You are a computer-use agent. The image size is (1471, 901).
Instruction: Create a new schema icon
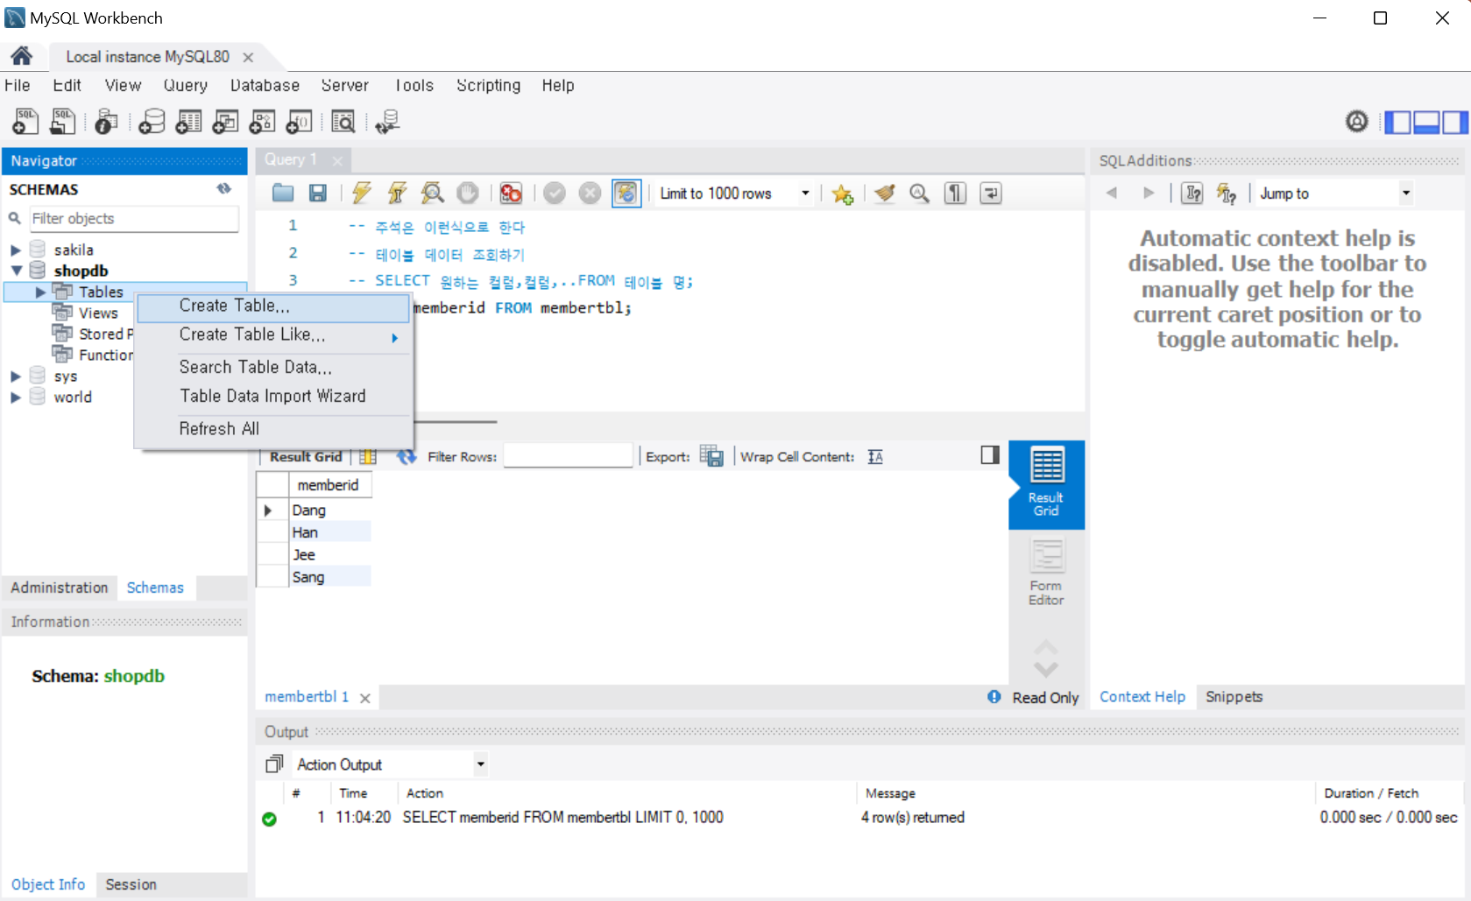tap(152, 121)
